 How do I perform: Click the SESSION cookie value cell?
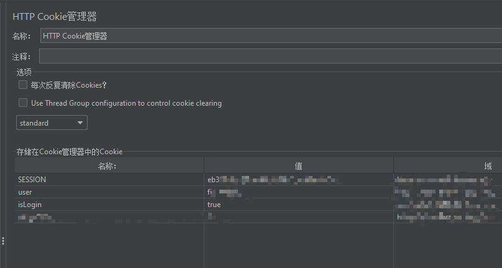[x=299, y=180]
